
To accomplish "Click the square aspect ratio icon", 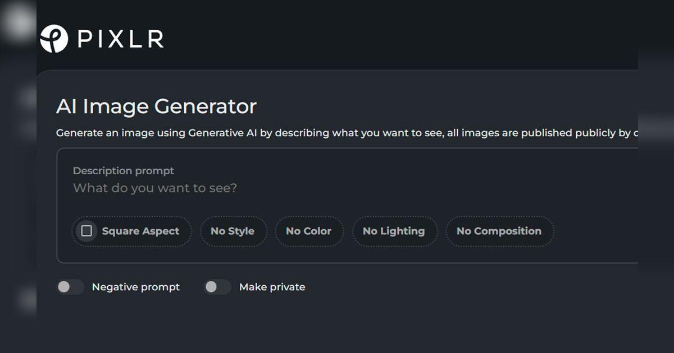I will coord(86,231).
